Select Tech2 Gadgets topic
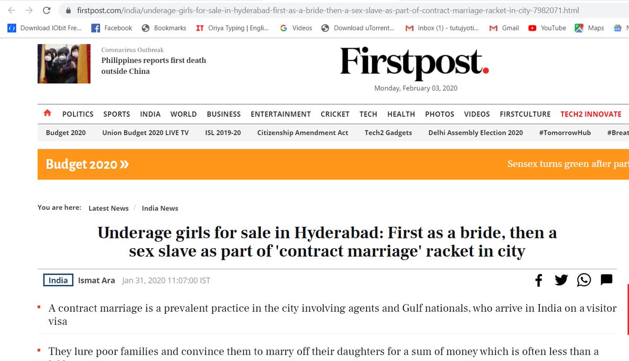 [388, 133]
